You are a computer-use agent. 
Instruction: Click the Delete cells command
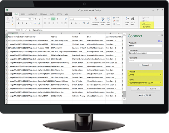point(117,21)
